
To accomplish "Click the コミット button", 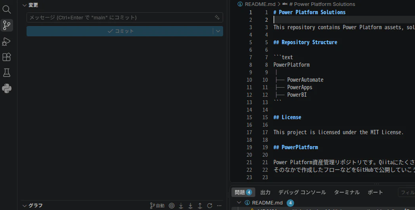I will (120, 31).
